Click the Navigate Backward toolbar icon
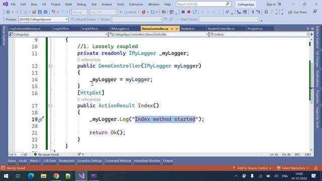This screenshot has width=322, height=181. 8,12
